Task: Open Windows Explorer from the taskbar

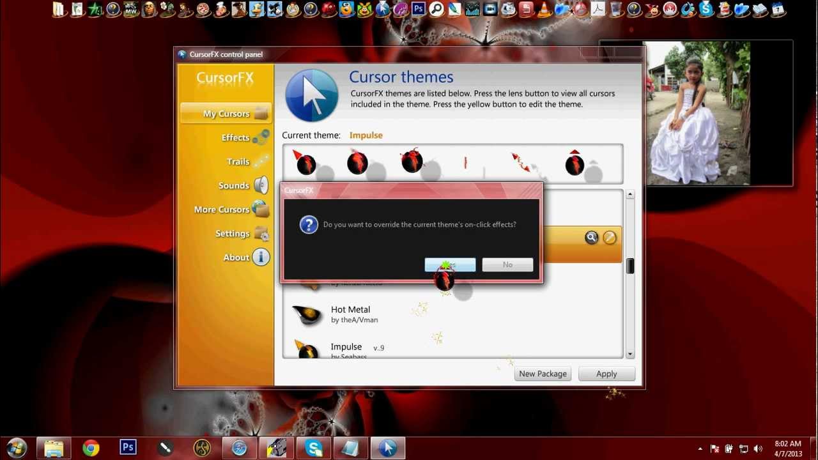Action: click(x=54, y=448)
